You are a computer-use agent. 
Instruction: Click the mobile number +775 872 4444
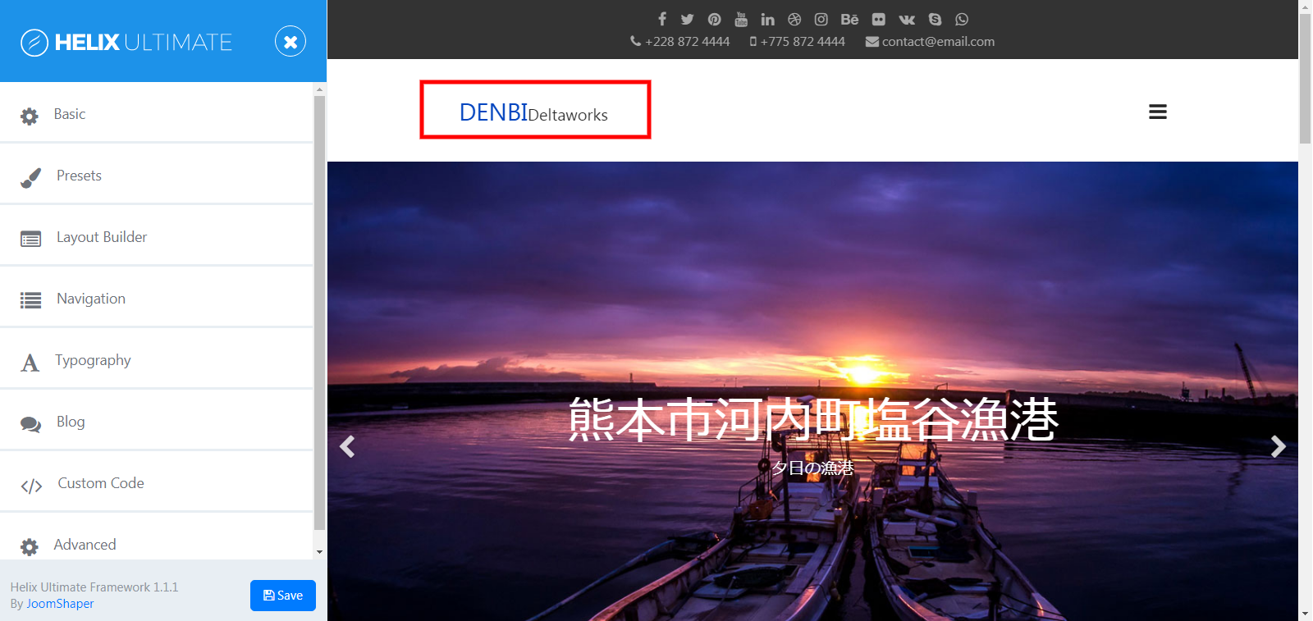coord(803,41)
